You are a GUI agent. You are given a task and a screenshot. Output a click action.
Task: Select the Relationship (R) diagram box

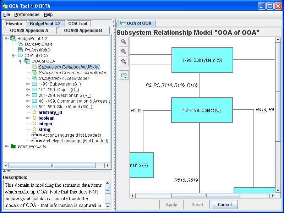(x=142, y=165)
